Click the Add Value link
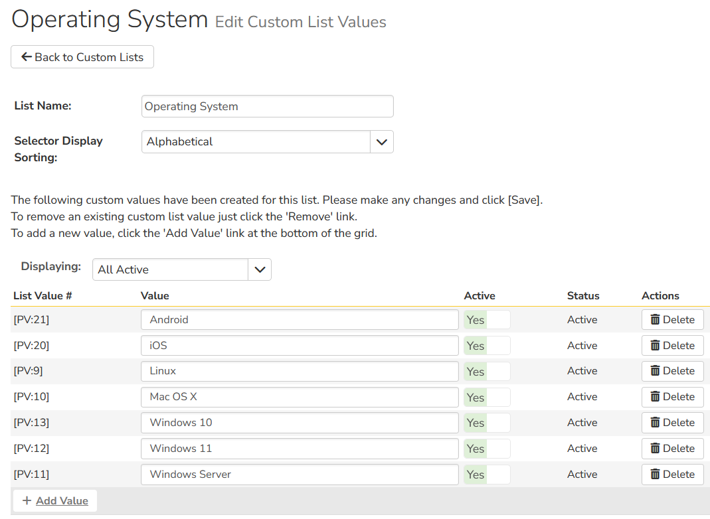This screenshot has width=710, height=519. pyautogui.click(x=62, y=501)
